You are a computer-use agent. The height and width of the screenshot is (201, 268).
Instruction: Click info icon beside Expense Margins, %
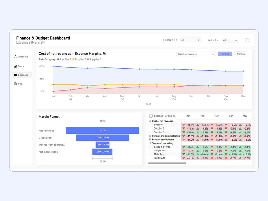pos(151,116)
